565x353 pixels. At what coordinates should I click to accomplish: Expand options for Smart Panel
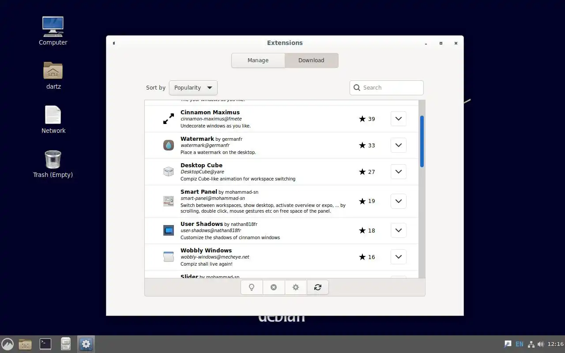399,201
